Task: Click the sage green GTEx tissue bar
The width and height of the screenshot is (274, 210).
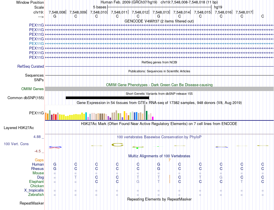Action: 50,115
